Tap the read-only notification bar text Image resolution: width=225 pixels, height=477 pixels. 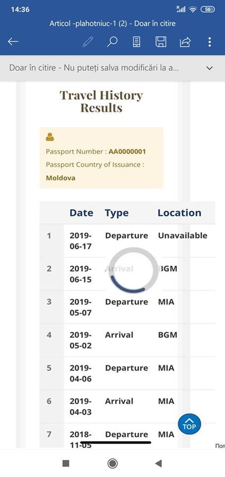(94, 68)
